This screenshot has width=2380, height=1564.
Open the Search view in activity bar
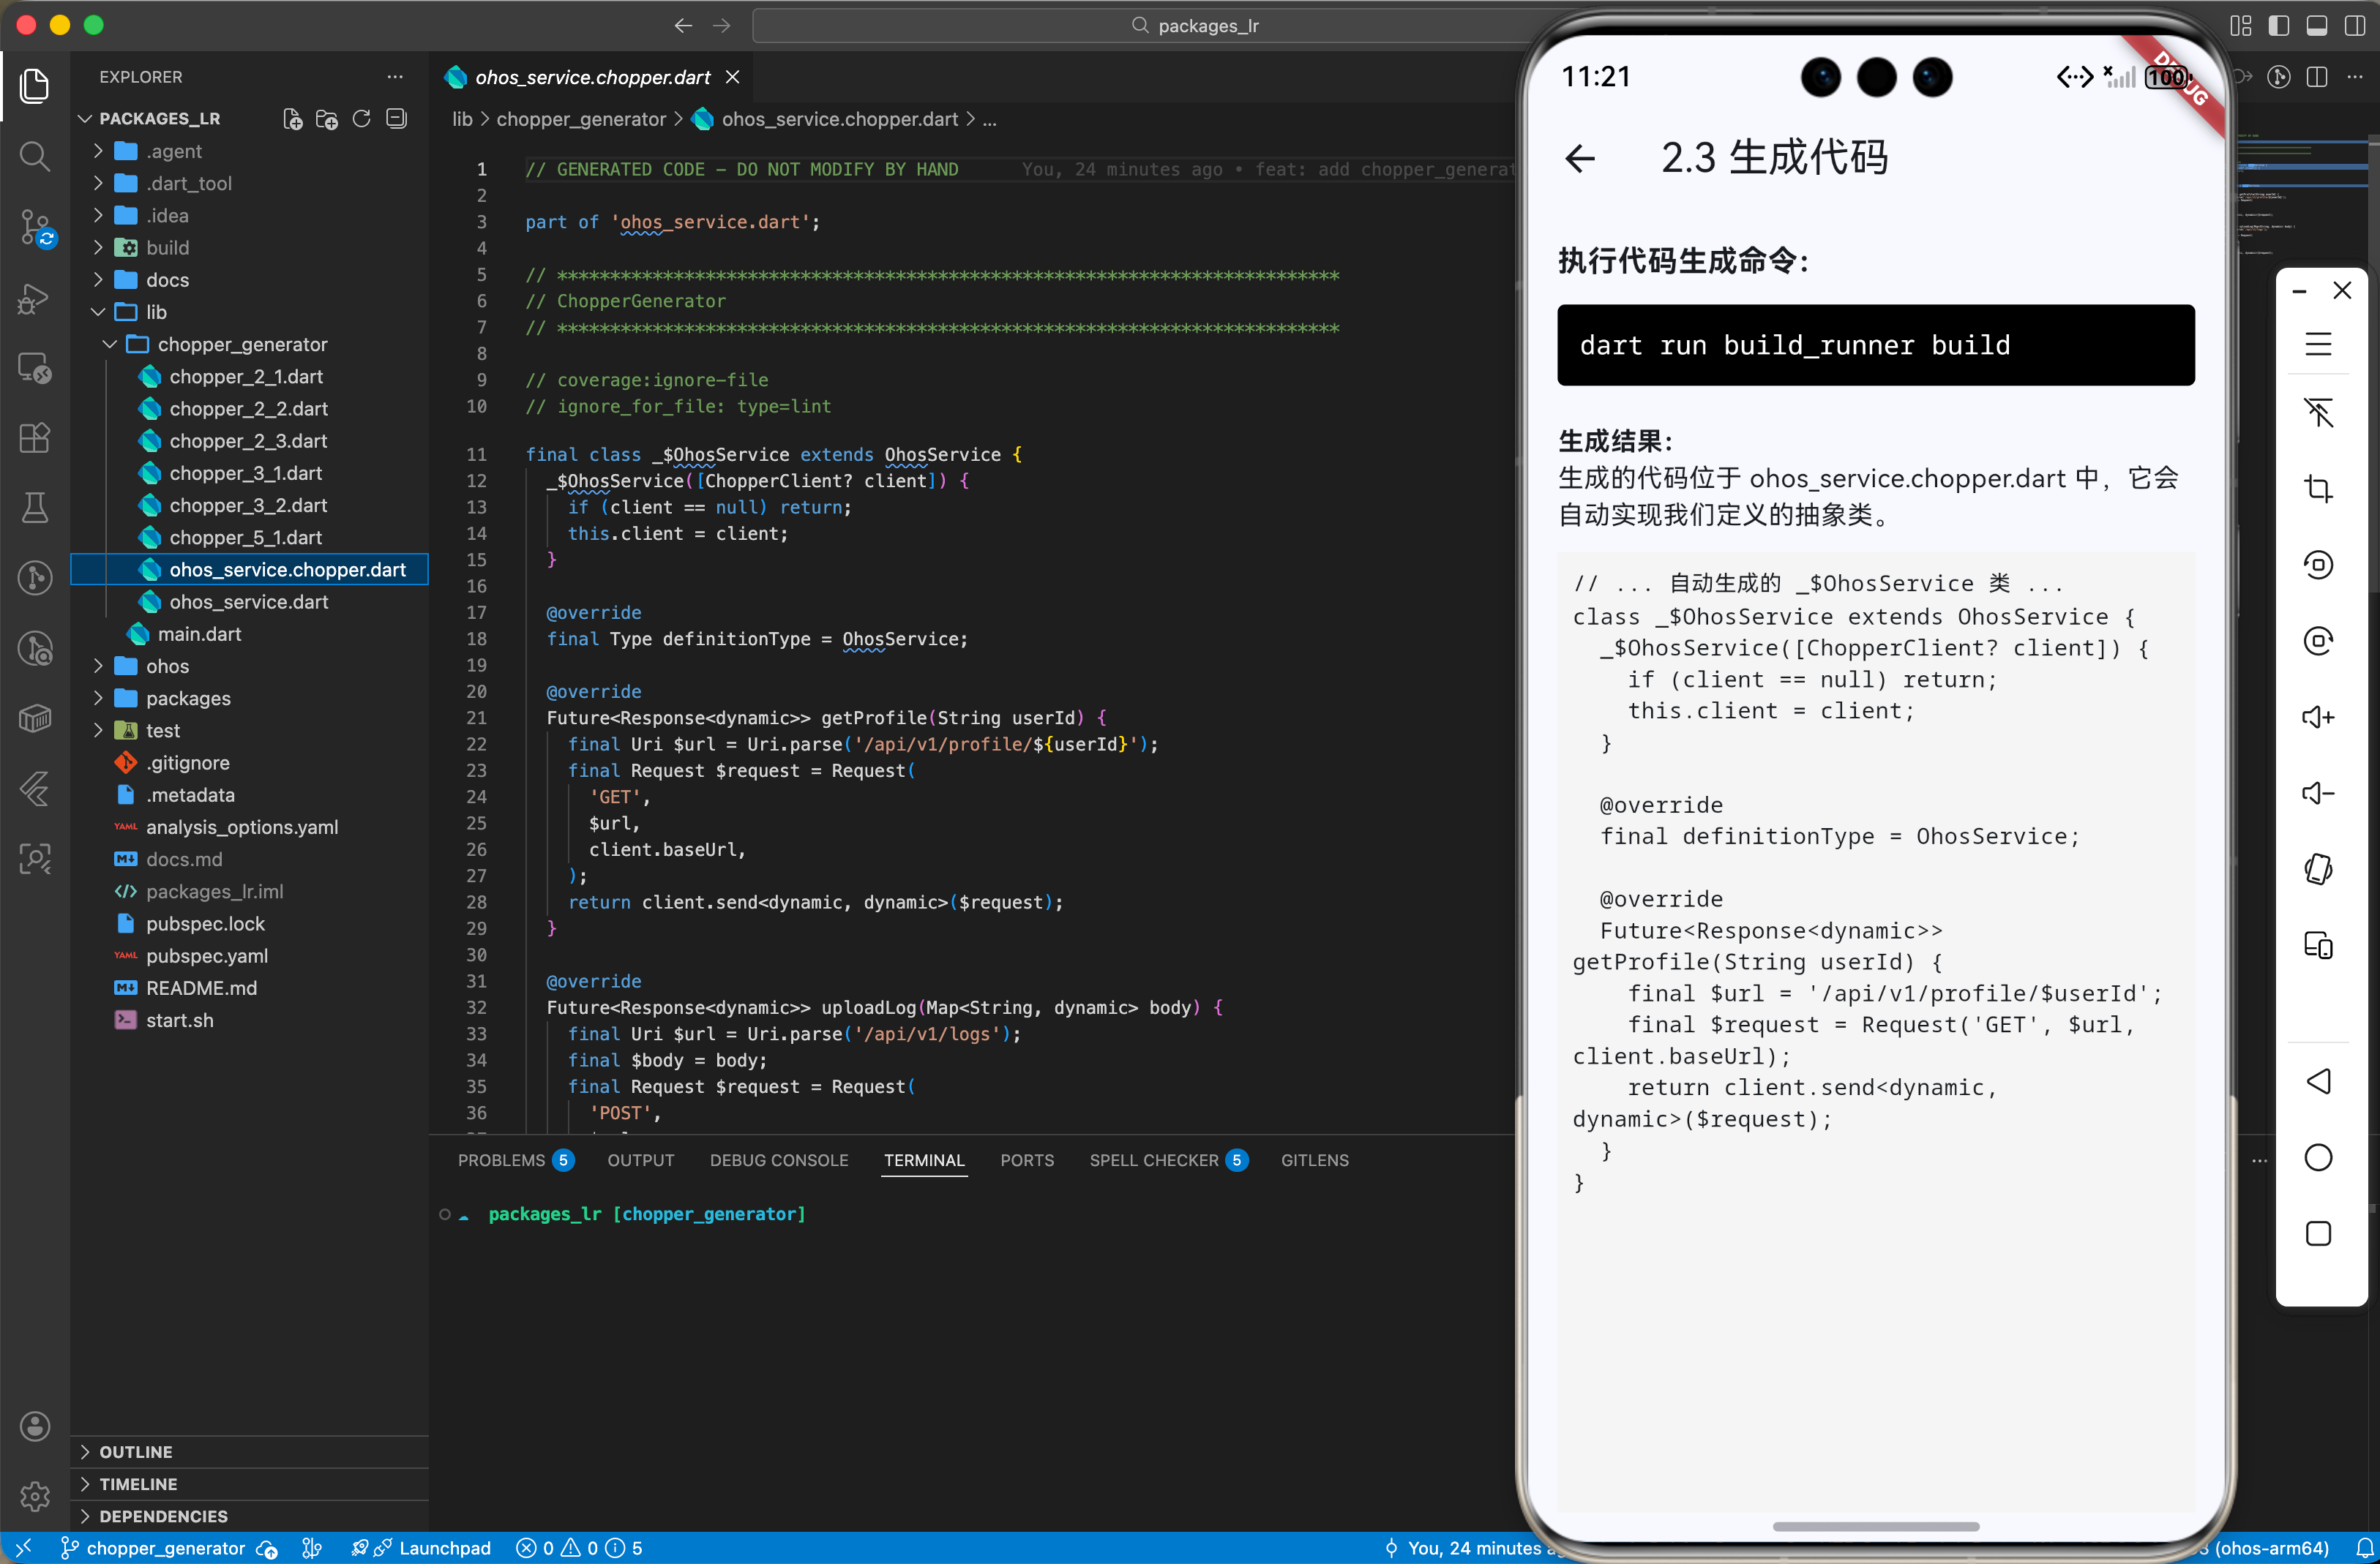click(35, 156)
